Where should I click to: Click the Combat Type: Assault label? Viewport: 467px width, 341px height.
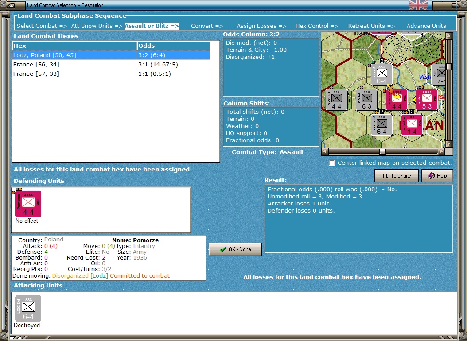pos(268,152)
